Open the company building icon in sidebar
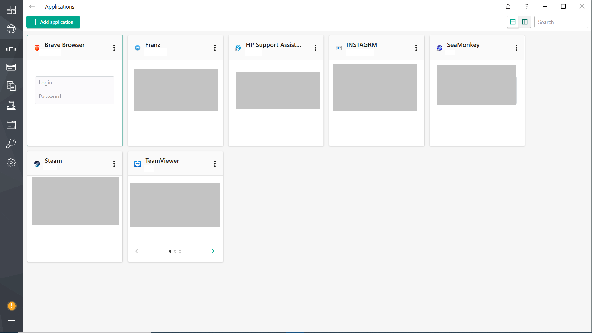Viewport: 592px width, 333px height. [11, 105]
